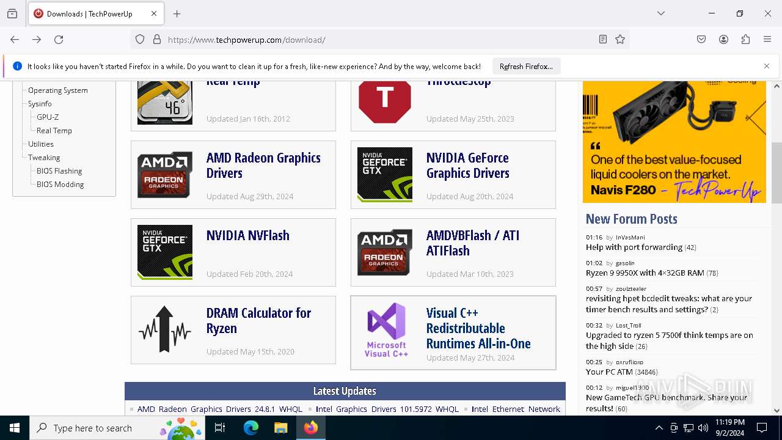Open NVIDIA GeForce Graphics Drivers logo image
The image size is (782, 440).
coord(385,175)
